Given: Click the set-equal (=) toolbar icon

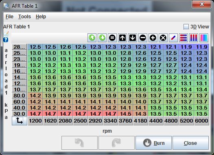Looking at the screenshot, I should [x=112, y=38].
